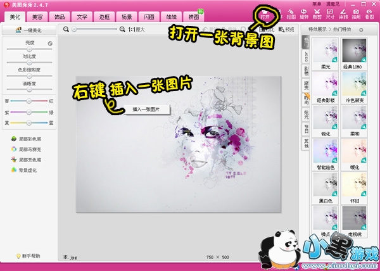Screen dimensions: 380x271
Task: Open the 看图 image viewer icon
Action: pos(369,15)
